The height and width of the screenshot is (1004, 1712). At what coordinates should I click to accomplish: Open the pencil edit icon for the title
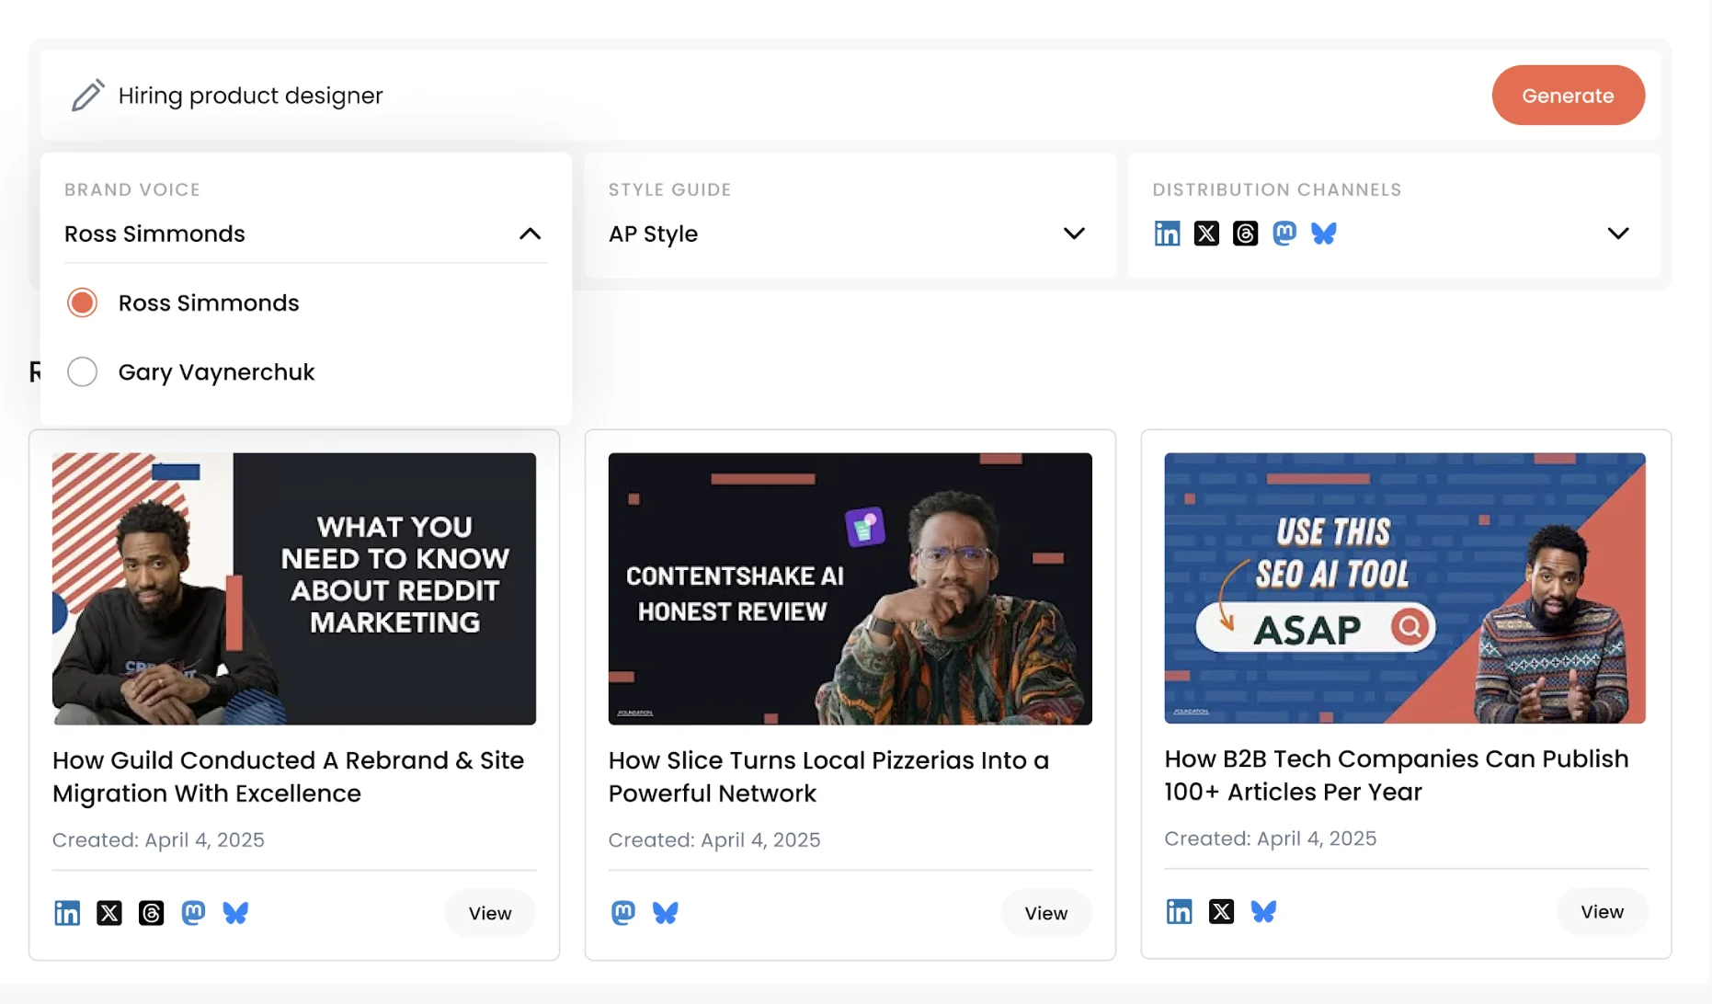[x=87, y=95]
